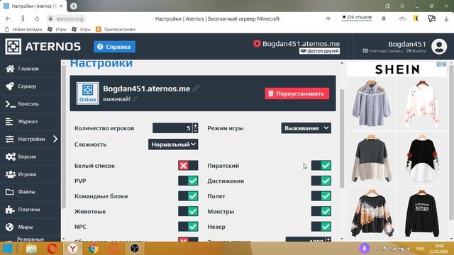Open Google Chrome from the taskbar

[93, 249]
